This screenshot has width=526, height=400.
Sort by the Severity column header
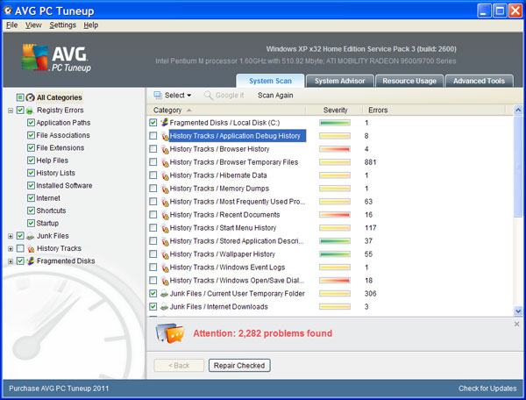335,110
